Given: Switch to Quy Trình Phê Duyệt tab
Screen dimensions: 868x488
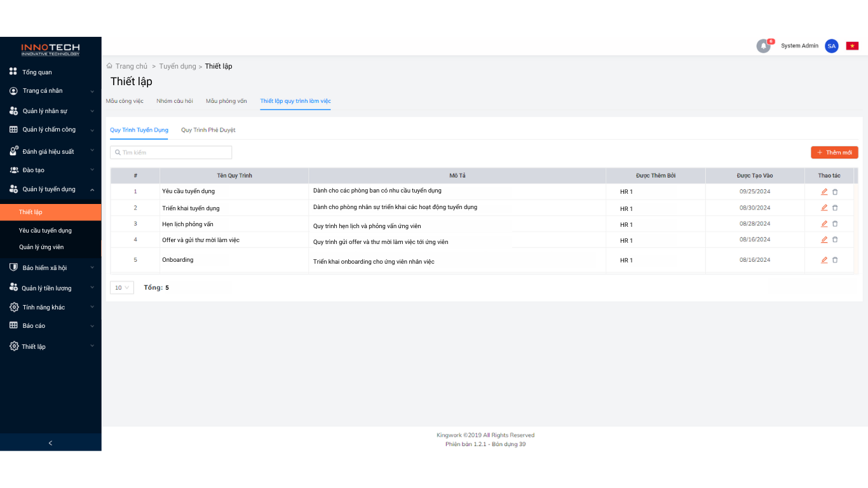Looking at the screenshot, I should [208, 130].
